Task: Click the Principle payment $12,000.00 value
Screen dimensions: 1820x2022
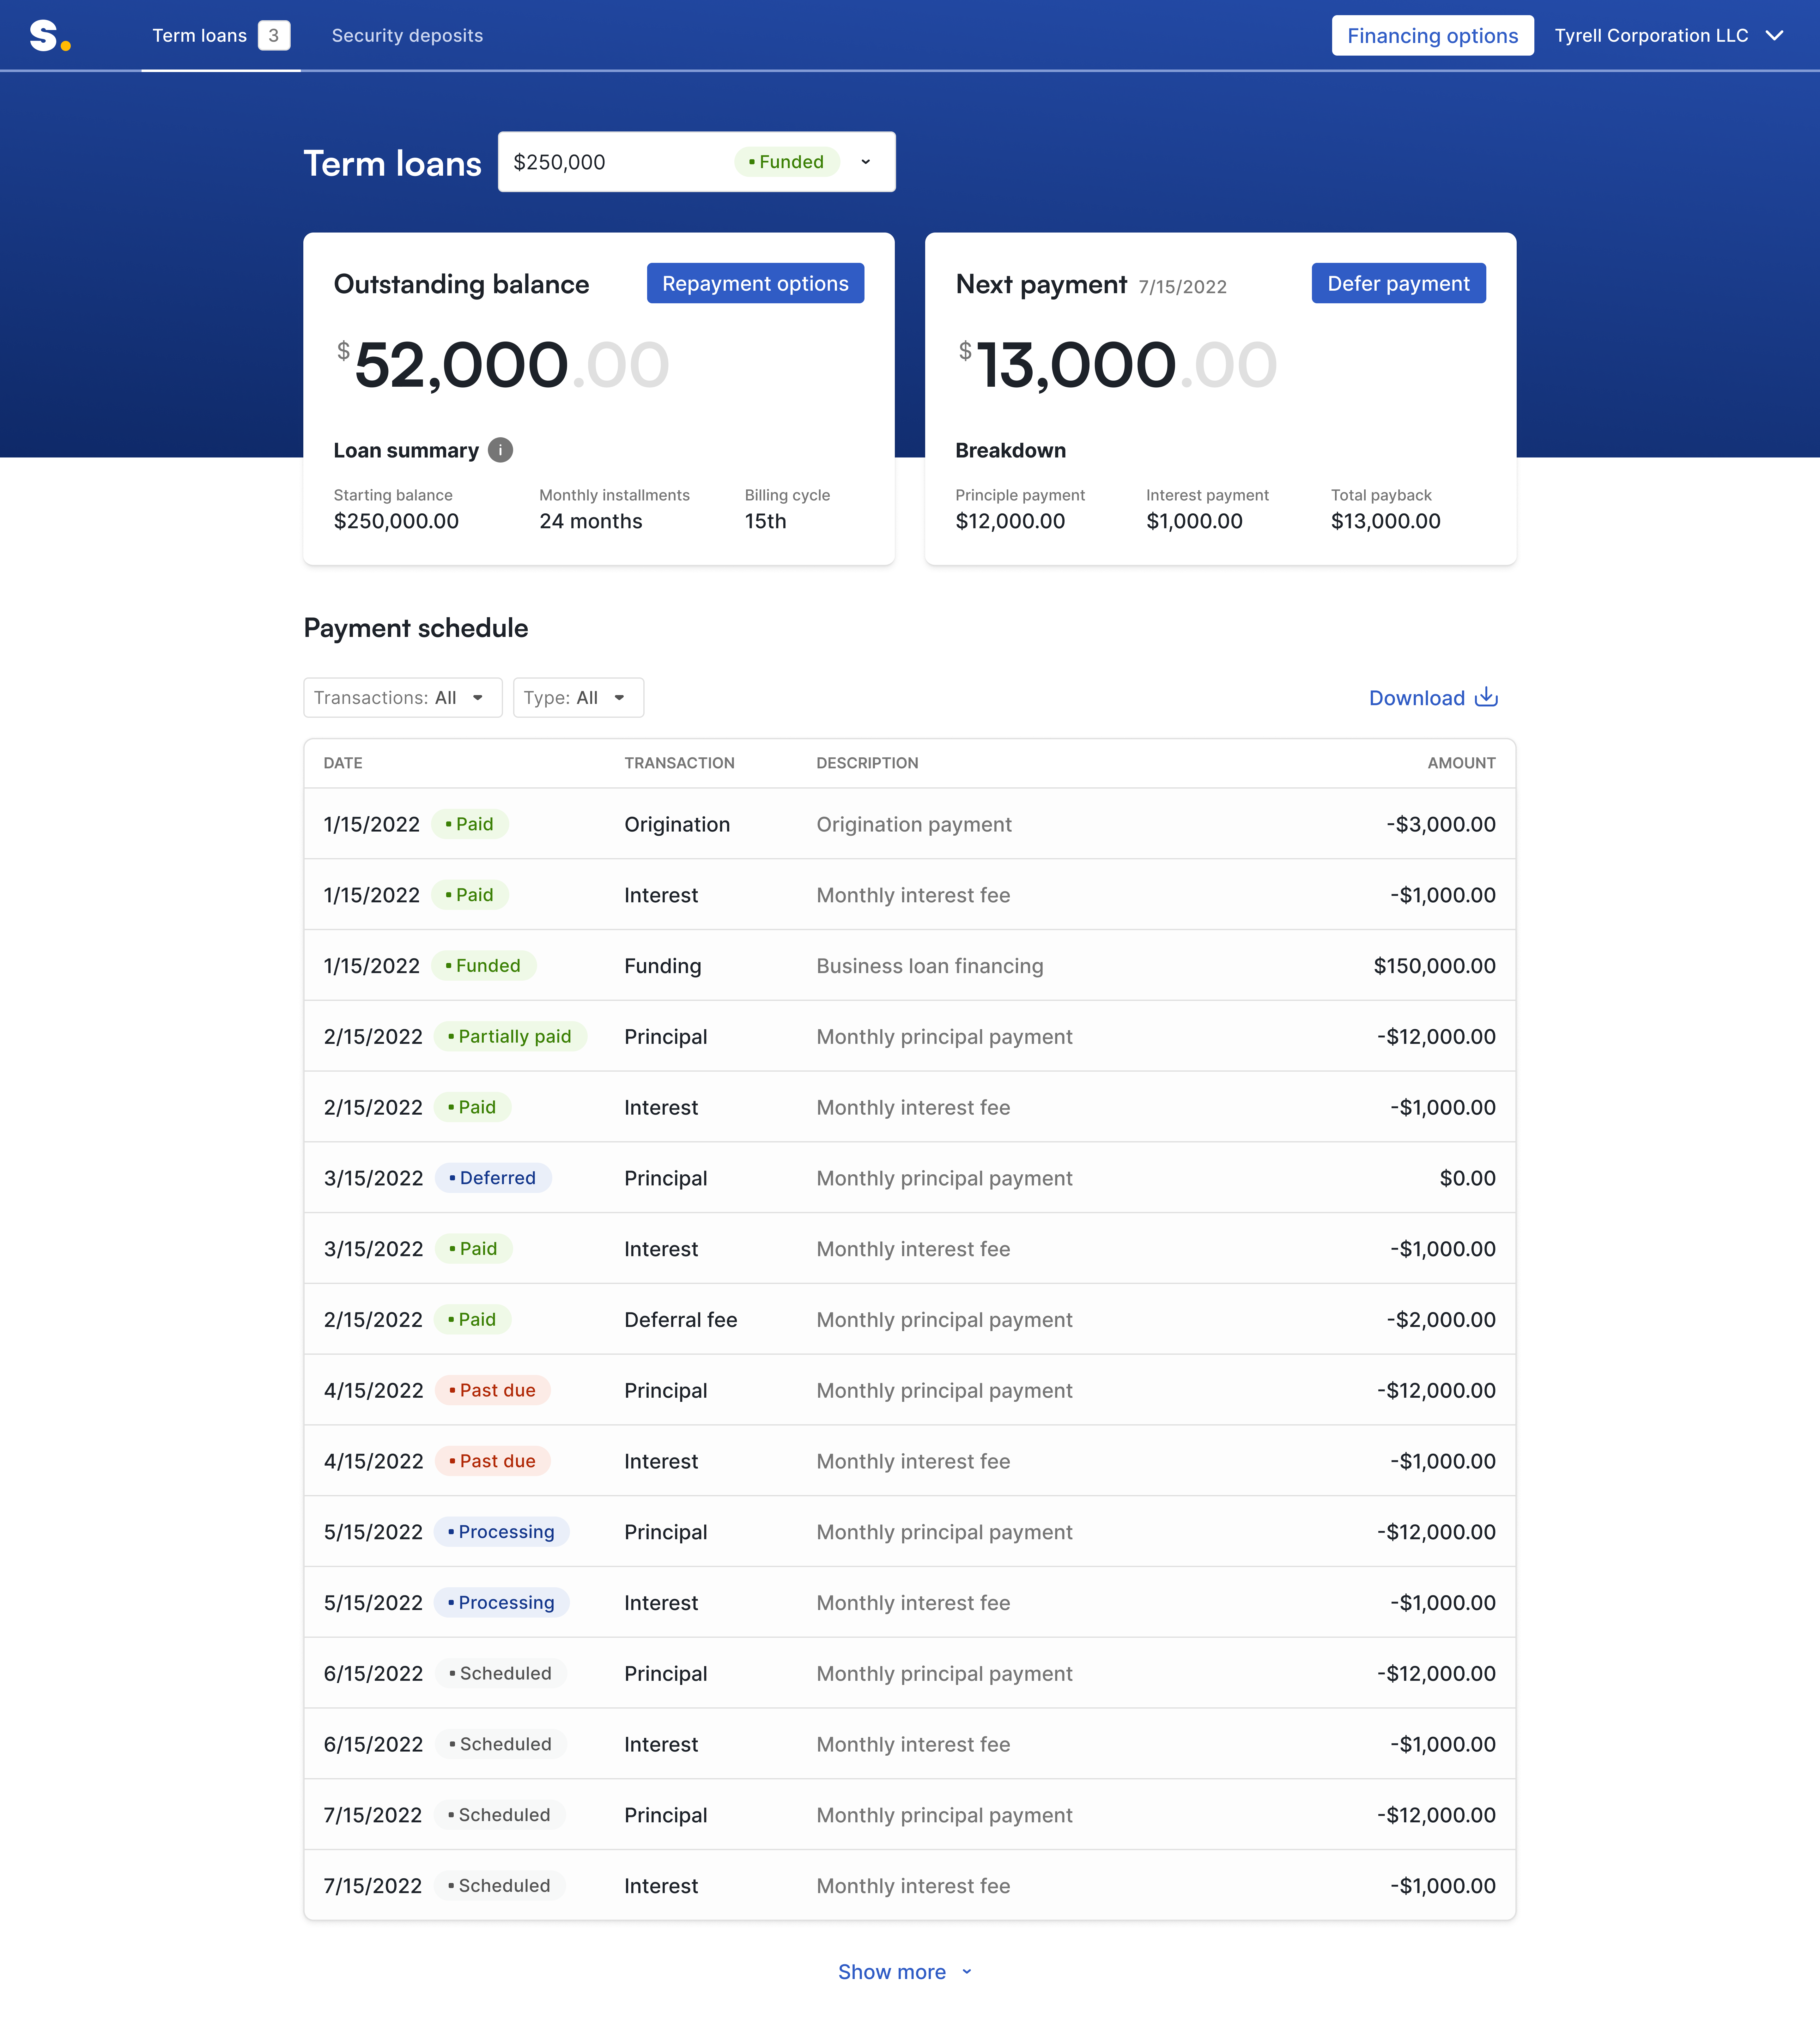Action: coord(1010,521)
